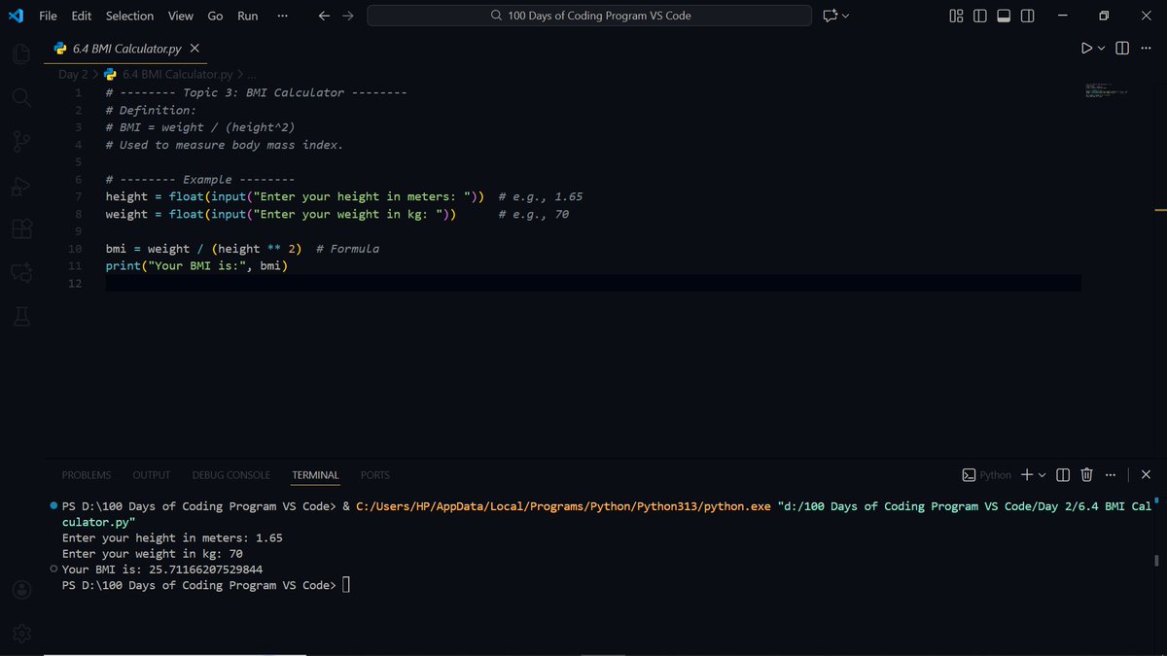
Task: Toggle the secondary sidebar
Action: (x=1027, y=16)
